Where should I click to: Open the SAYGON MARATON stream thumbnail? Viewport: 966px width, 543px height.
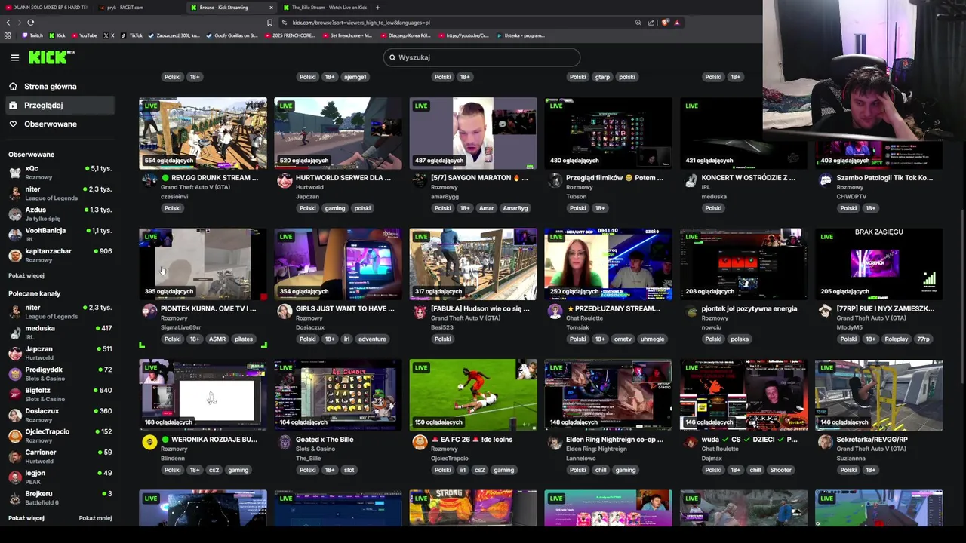coord(473,133)
